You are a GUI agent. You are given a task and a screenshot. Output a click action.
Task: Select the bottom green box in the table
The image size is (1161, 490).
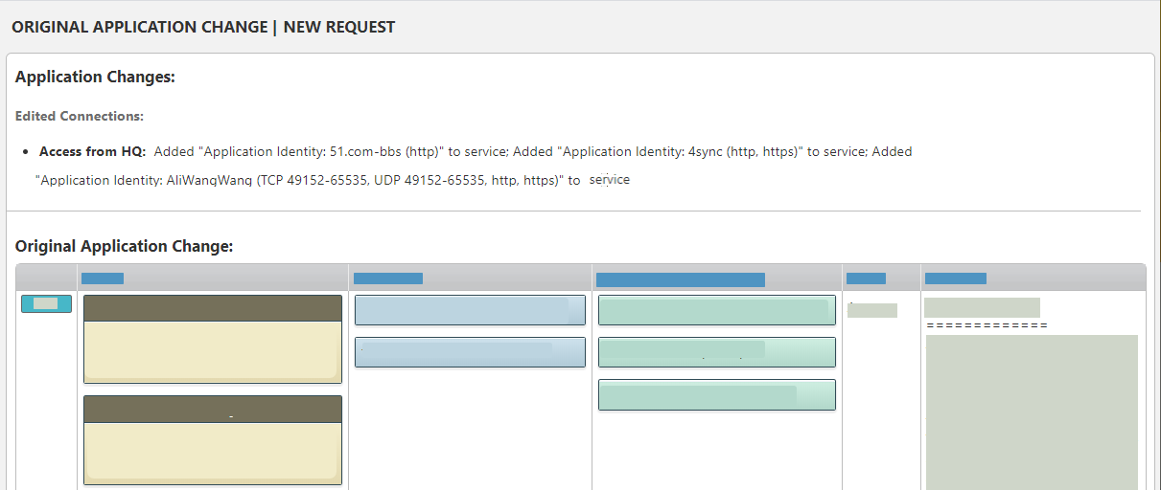pos(716,394)
